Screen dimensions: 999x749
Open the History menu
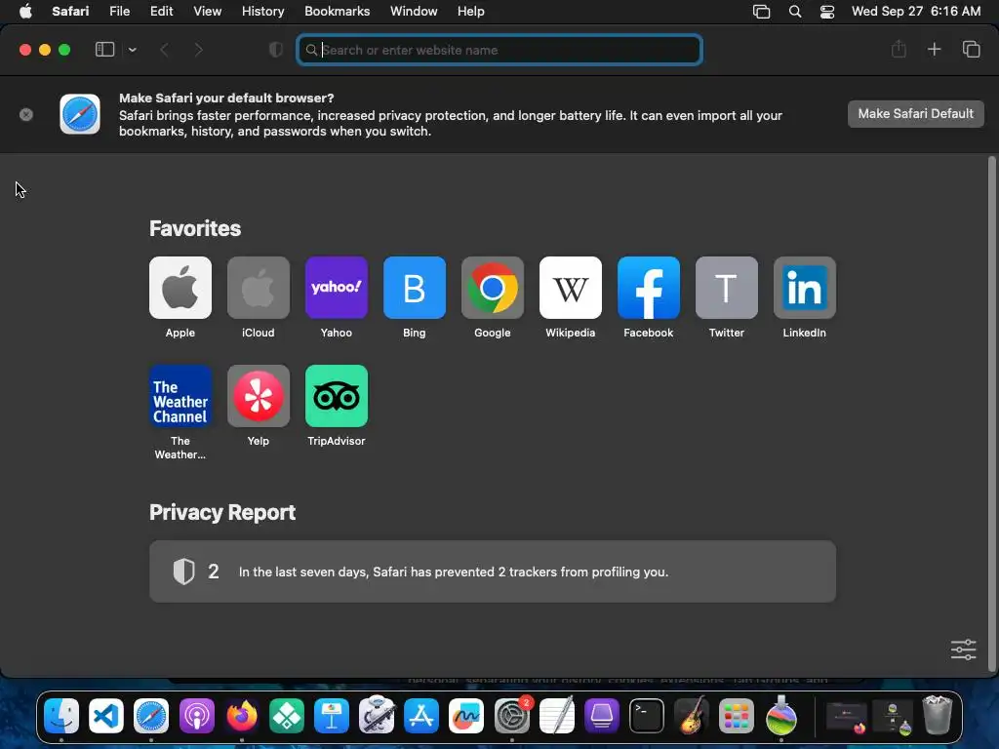pyautogui.click(x=262, y=11)
